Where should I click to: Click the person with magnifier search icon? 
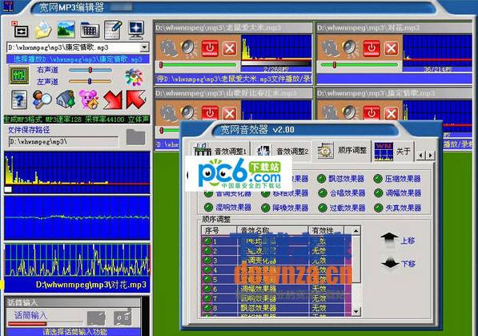42,99
